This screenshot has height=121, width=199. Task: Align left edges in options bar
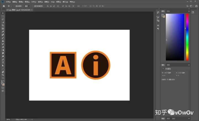(x=48, y=6)
